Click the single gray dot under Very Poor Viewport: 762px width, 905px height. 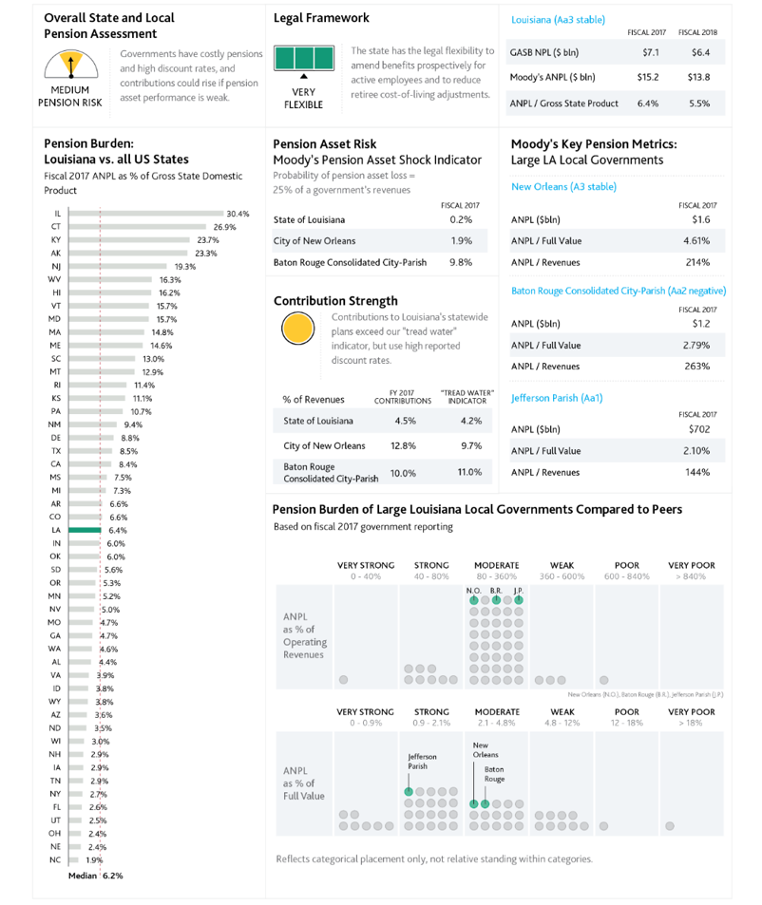[x=670, y=826]
